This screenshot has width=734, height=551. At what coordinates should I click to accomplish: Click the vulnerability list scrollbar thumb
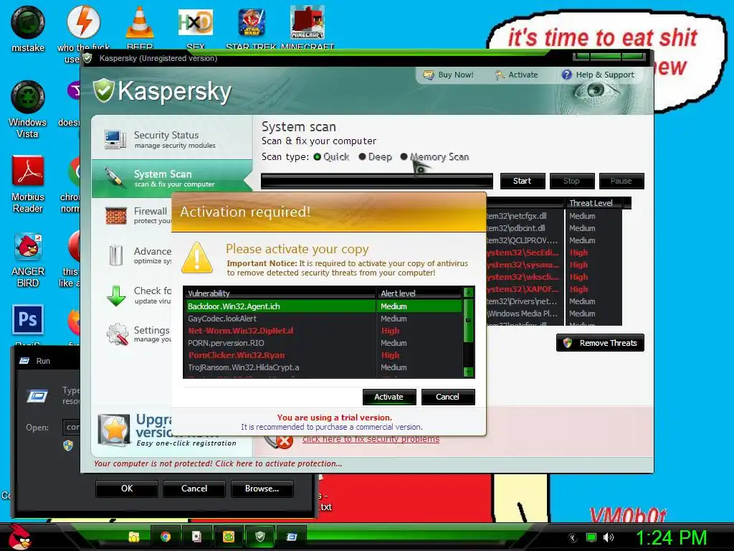[468, 321]
